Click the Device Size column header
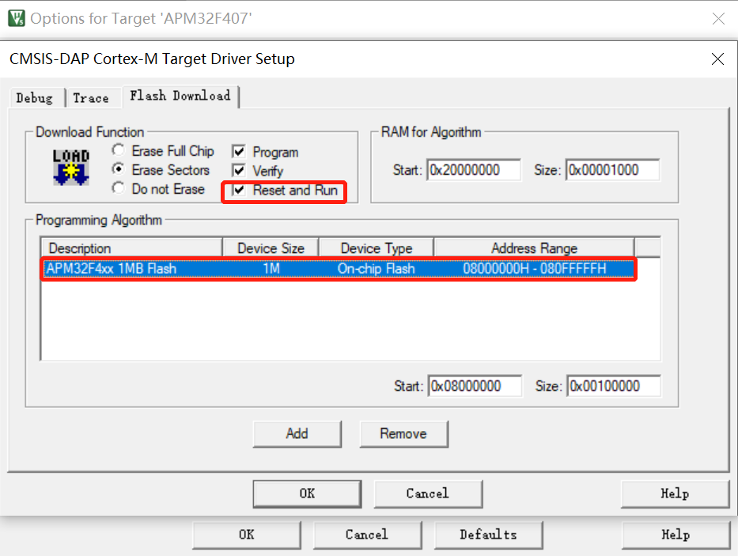This screenshot has width=738, height=556. click(x=271, y=248)
